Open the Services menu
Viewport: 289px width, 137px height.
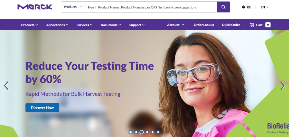(84, 25)
